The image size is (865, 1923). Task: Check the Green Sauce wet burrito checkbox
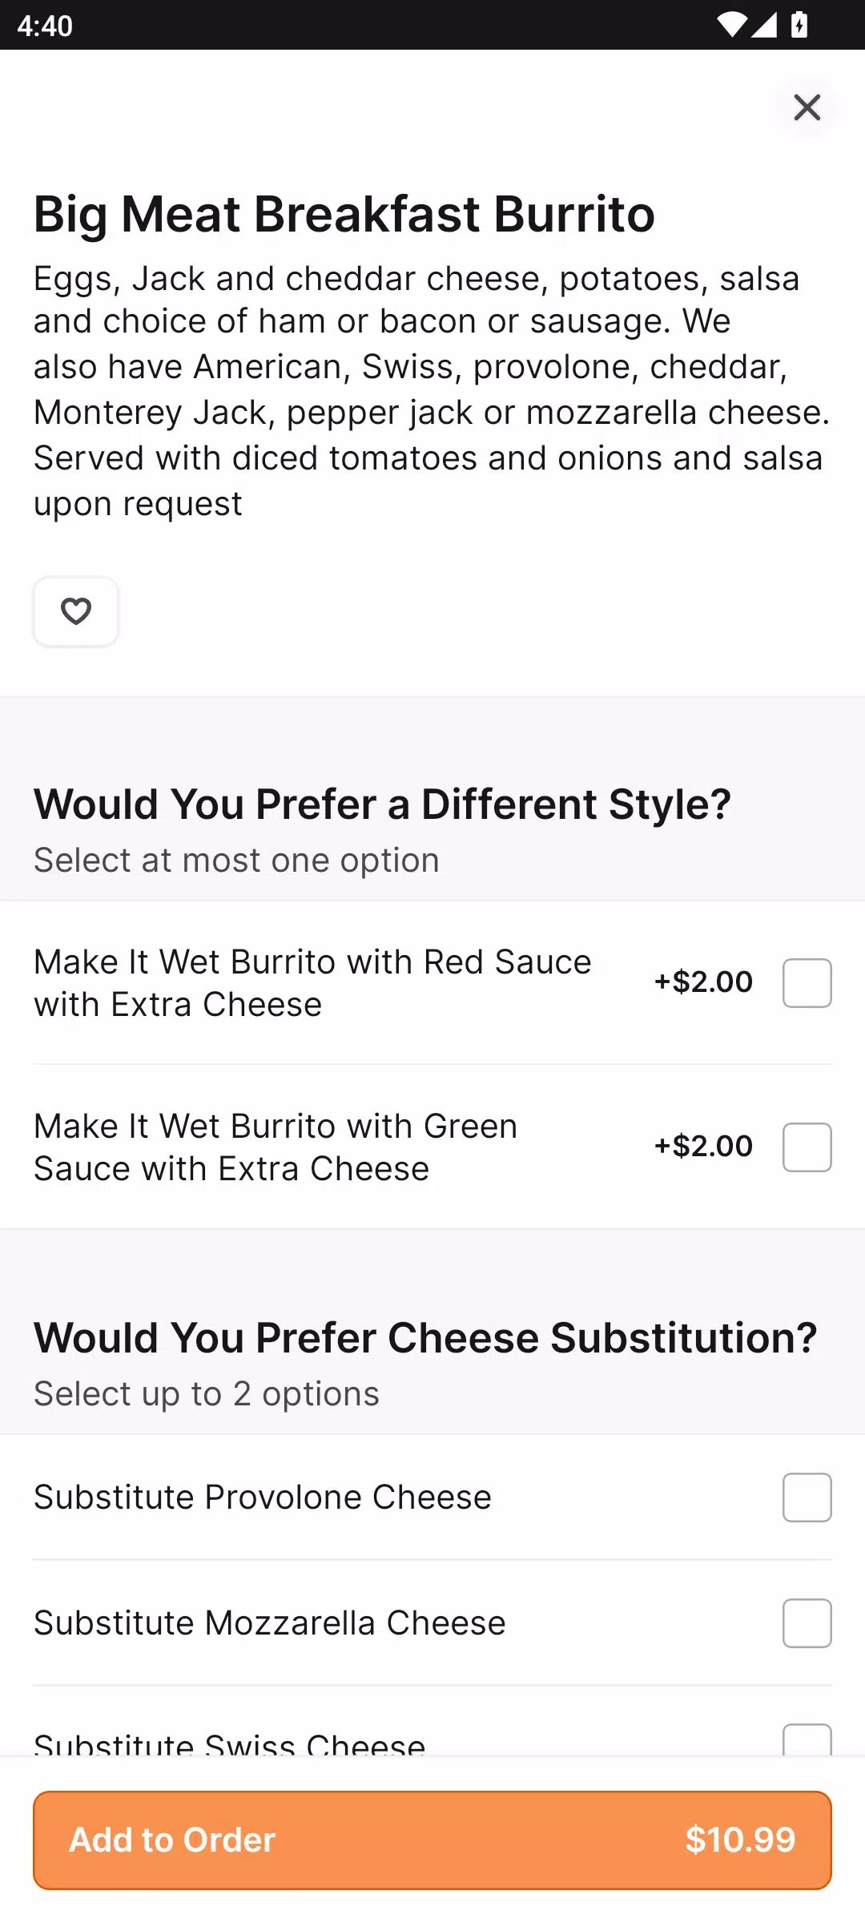[x=807, y=1147]
